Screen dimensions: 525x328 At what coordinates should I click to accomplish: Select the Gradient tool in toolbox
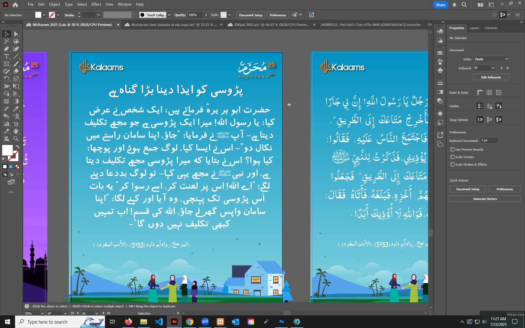tap(16, 101)
